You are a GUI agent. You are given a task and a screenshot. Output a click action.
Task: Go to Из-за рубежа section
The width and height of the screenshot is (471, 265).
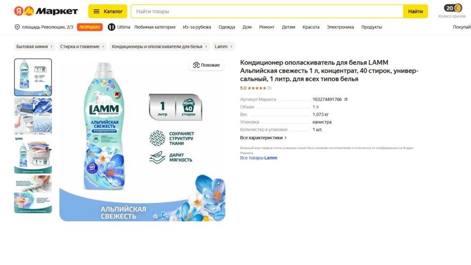pos(197,27)
